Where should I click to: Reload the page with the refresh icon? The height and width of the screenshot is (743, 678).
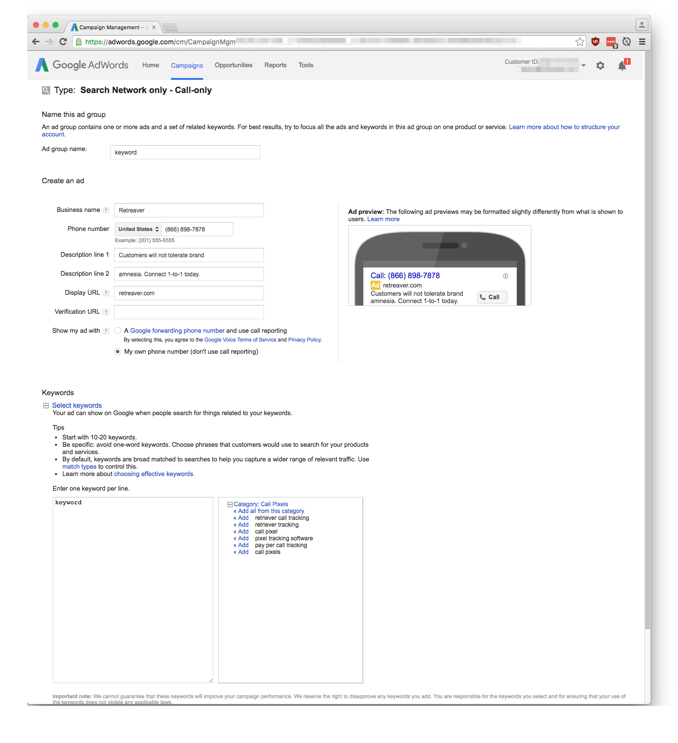(63, 42)
